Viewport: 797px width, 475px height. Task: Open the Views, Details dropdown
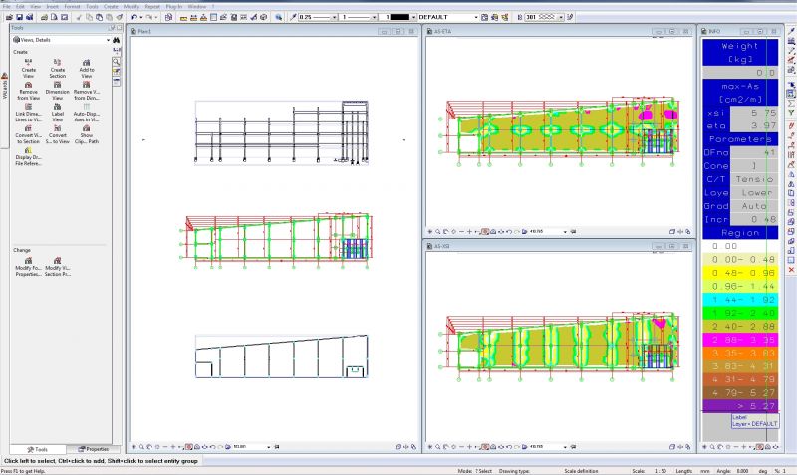pyautogui.click(x=108, y=40)
